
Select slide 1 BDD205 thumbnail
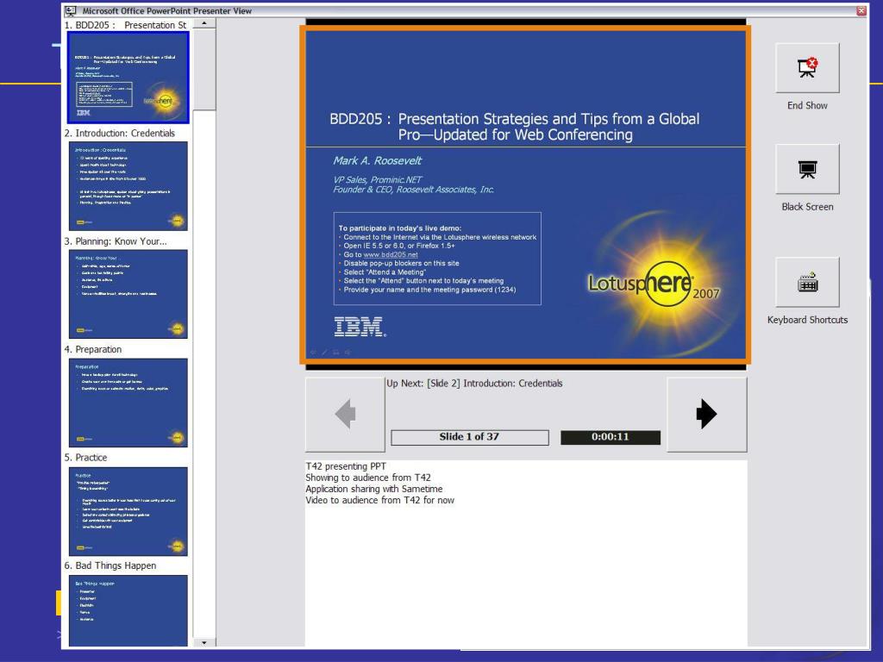(128, 78)
